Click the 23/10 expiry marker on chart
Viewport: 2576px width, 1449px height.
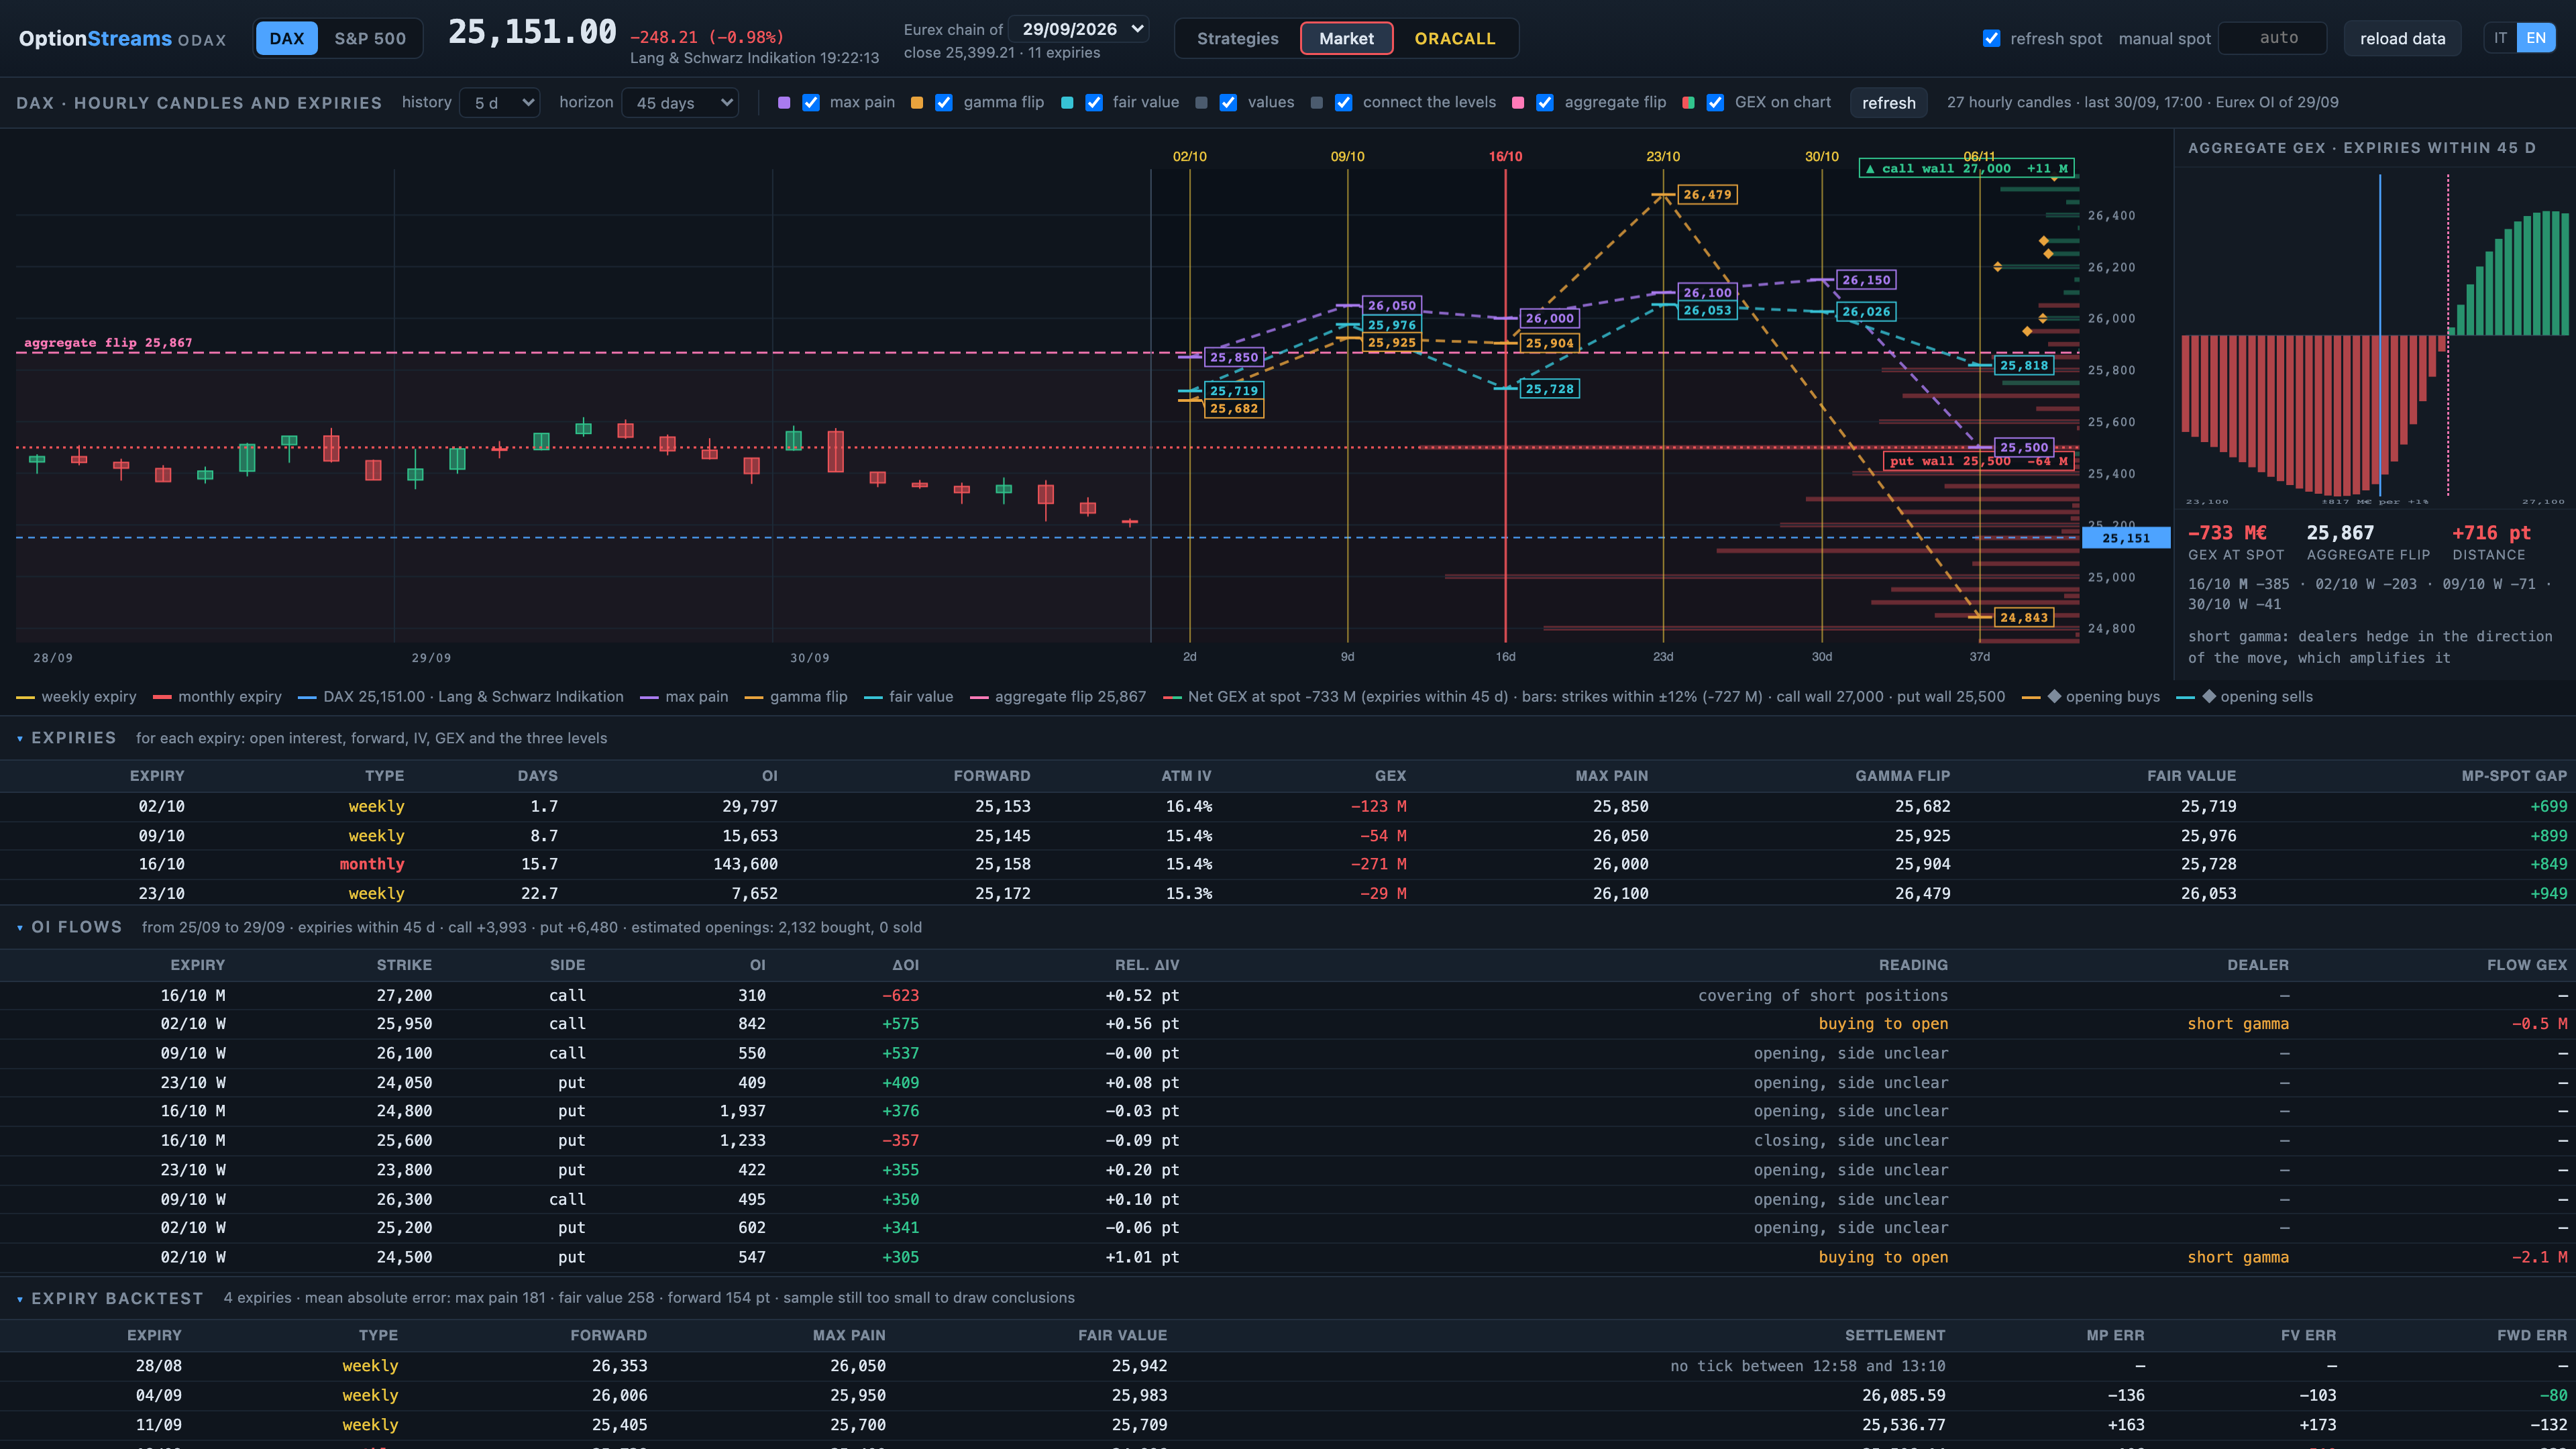tap(1663, 156)
